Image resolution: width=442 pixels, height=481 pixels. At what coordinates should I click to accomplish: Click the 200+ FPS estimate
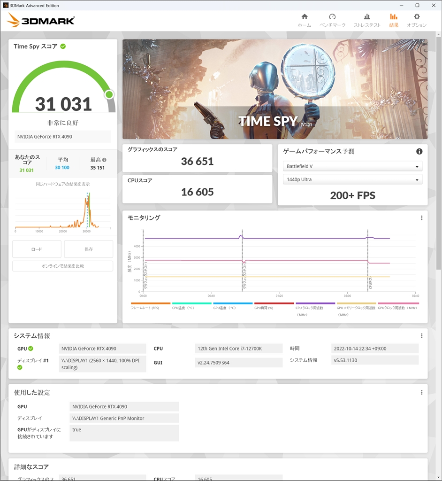coord(352,195)
